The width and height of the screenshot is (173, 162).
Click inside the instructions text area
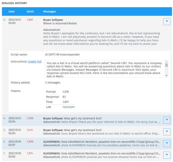[105, 68]
